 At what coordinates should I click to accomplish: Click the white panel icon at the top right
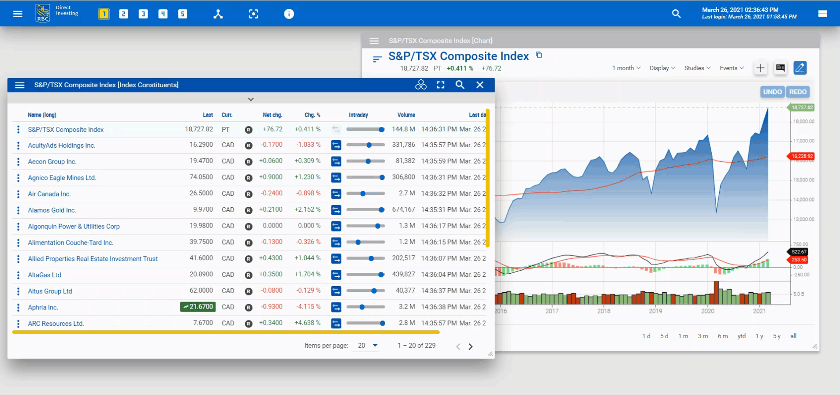pyautogui.click(x=822, y=14)
